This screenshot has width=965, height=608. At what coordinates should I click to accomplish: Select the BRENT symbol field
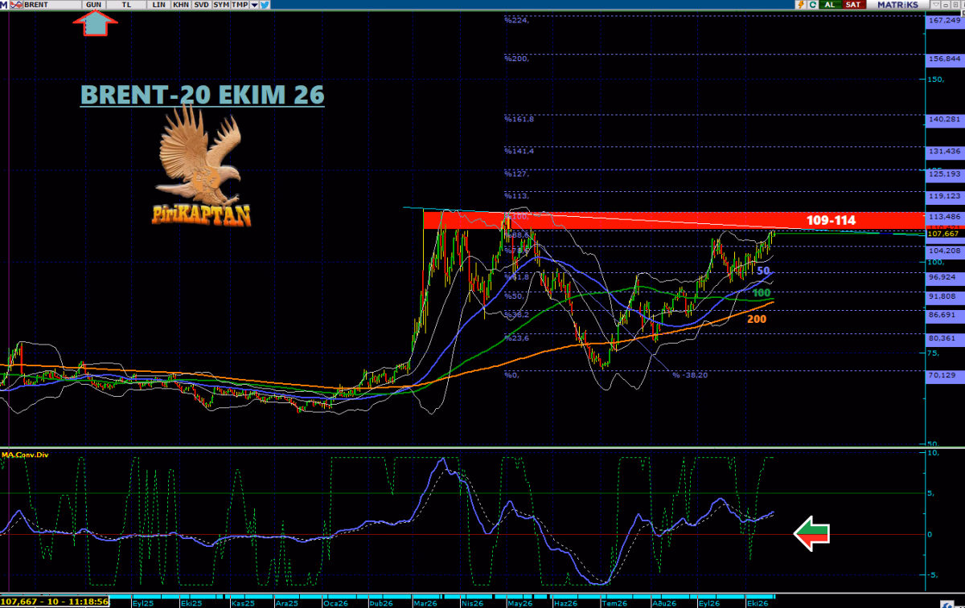coord(51,5)
